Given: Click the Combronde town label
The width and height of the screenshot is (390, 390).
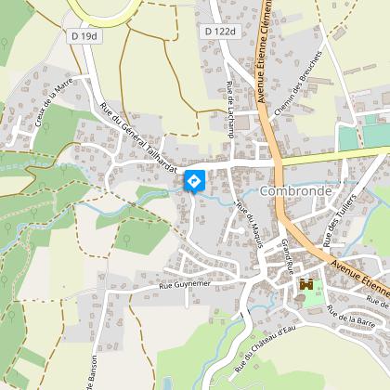Looking at the screenshot, I should tap(295, 191).
